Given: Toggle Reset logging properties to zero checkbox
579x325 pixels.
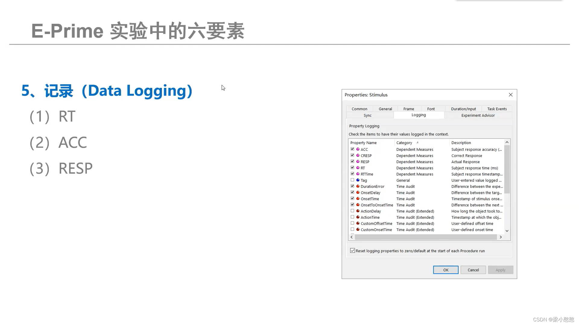Looking at the screenshot, I should click(x=353, y=251).
